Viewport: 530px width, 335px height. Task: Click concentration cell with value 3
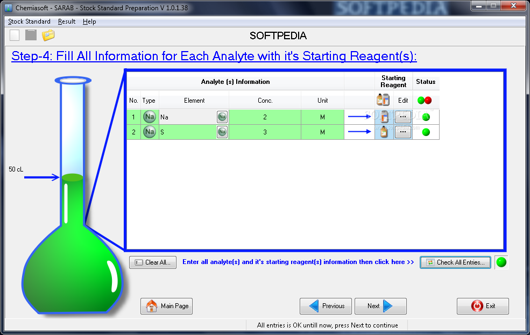click(265, 132)
